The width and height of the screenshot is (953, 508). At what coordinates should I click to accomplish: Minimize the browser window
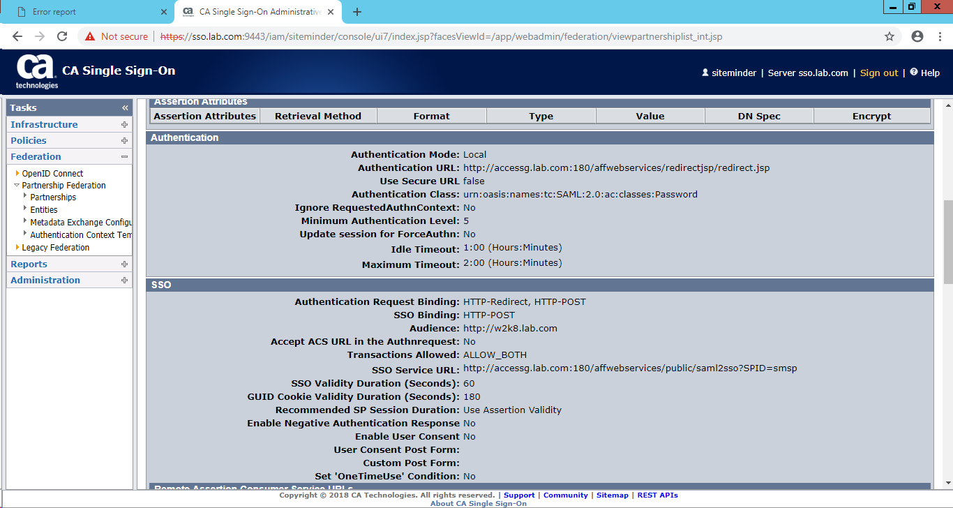(892, 7)
